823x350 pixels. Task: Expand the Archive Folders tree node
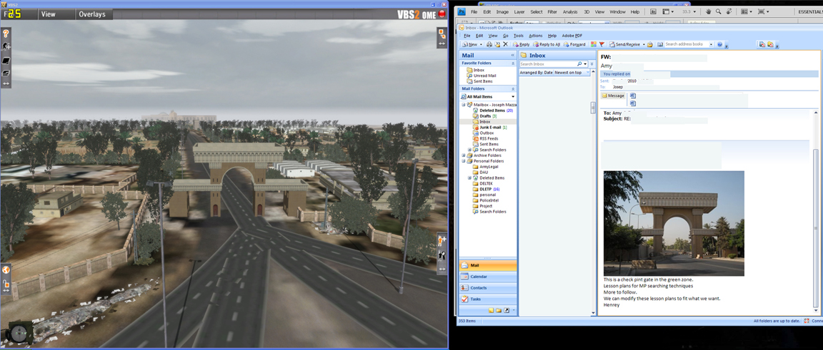(464, 155)
